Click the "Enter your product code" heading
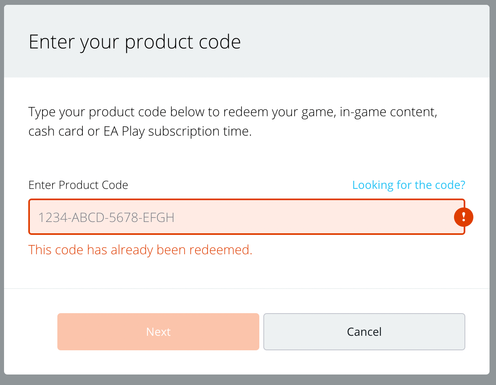 click(x=135, y=42)
